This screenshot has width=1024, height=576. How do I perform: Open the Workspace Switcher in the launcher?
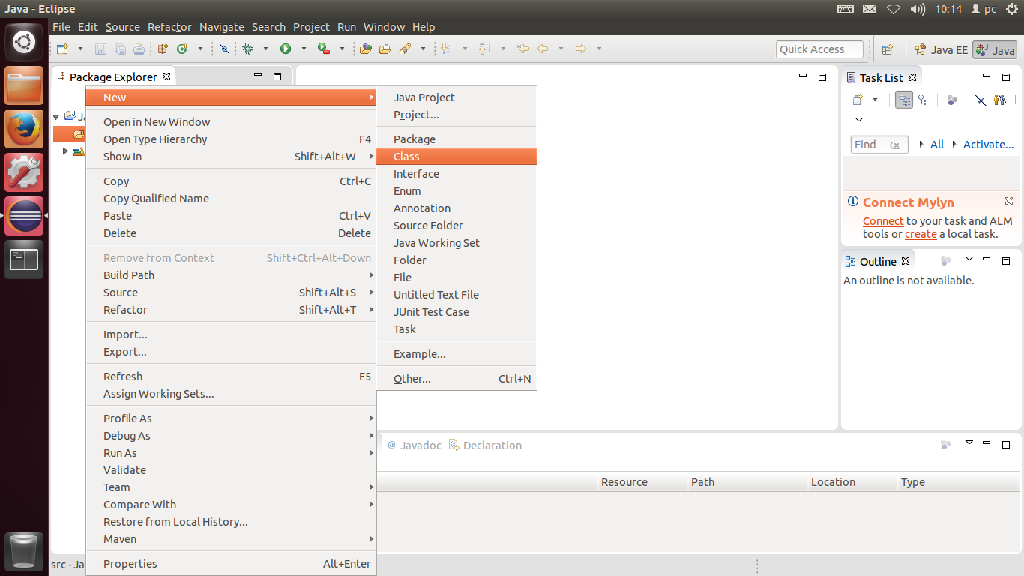pos(24,259)
